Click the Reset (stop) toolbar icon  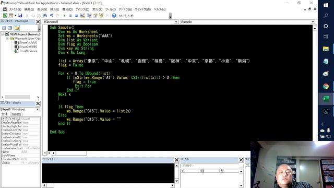pos(76,15)
